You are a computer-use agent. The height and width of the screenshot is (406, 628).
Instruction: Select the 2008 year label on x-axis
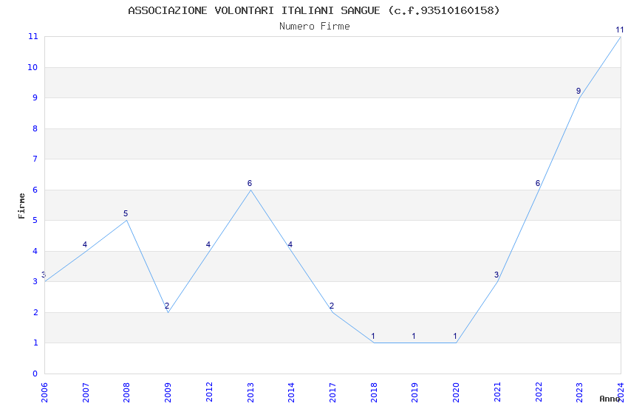click(126, 392)
